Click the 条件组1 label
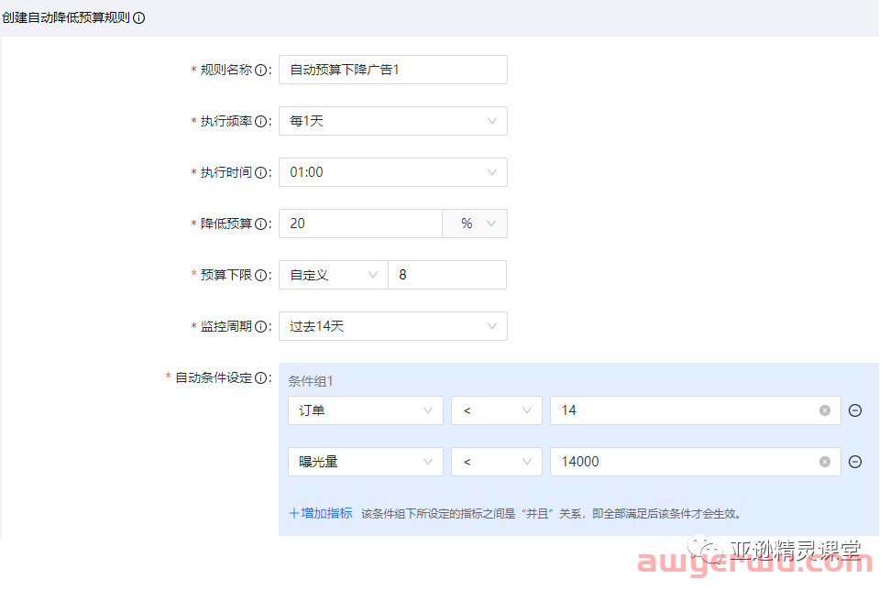 [x=311, y=381]
